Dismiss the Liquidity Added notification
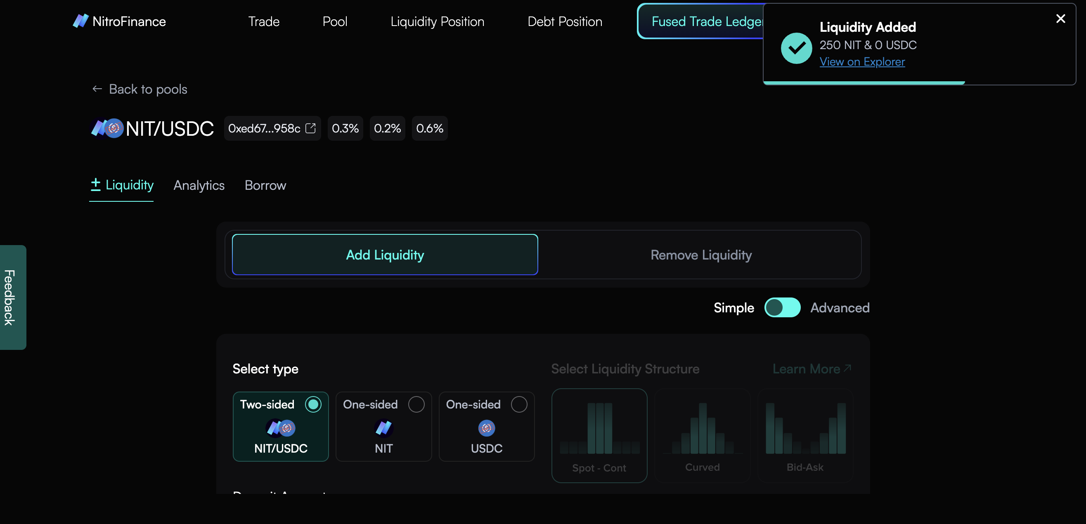The image size is (1086, 524). pyautogui.click(x=1060, y=19)
